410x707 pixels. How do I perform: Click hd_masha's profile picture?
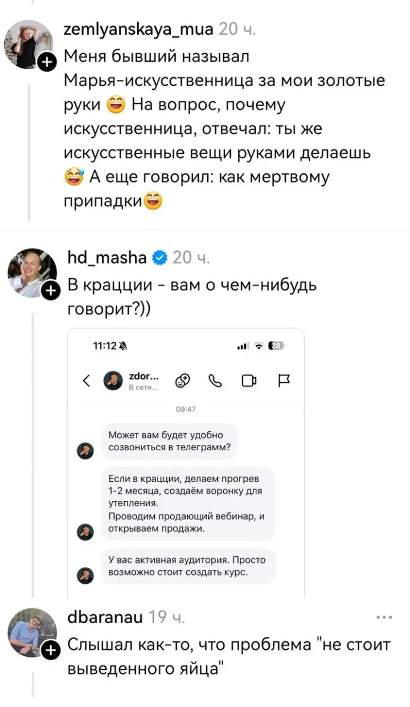pos(32,273)
